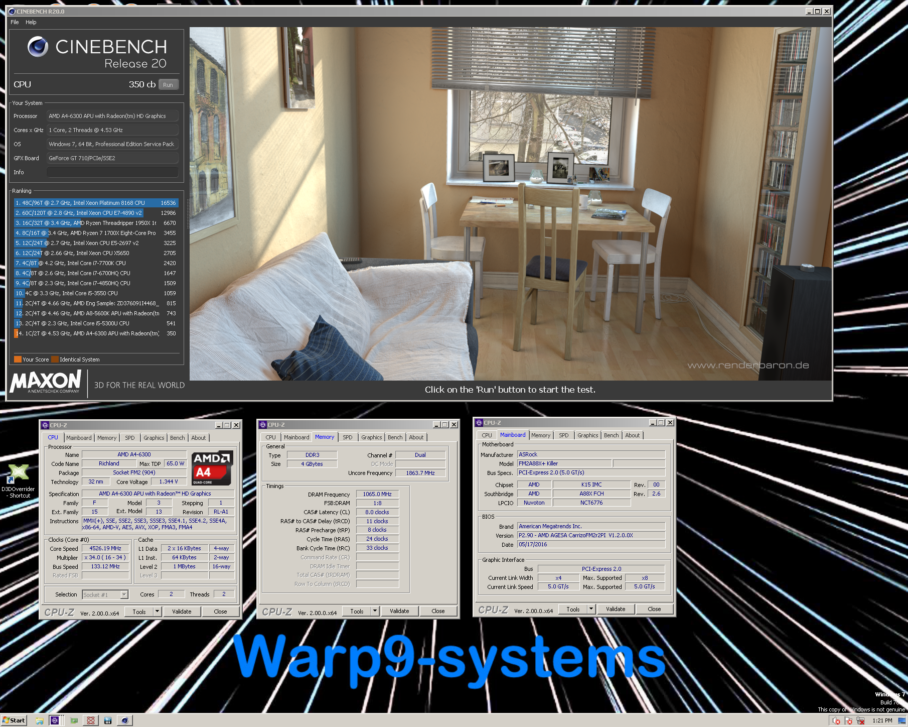Select the A8-5600K APU ranking row
908x727 pixels.
(x=96, y=313)
